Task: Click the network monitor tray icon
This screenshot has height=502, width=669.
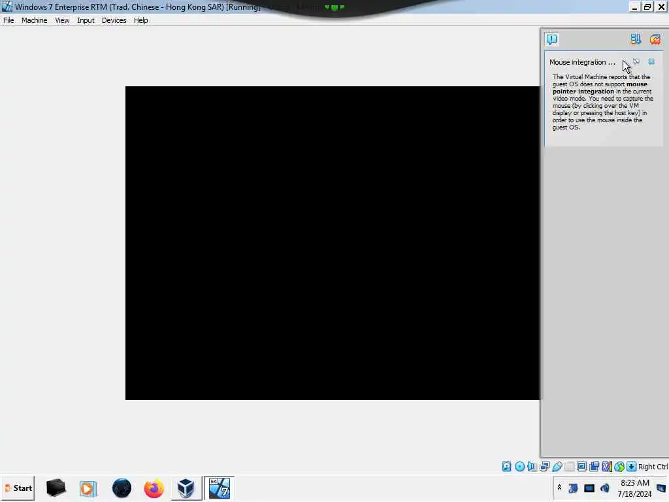Action: pyautogui.click(x=589, y=488)
